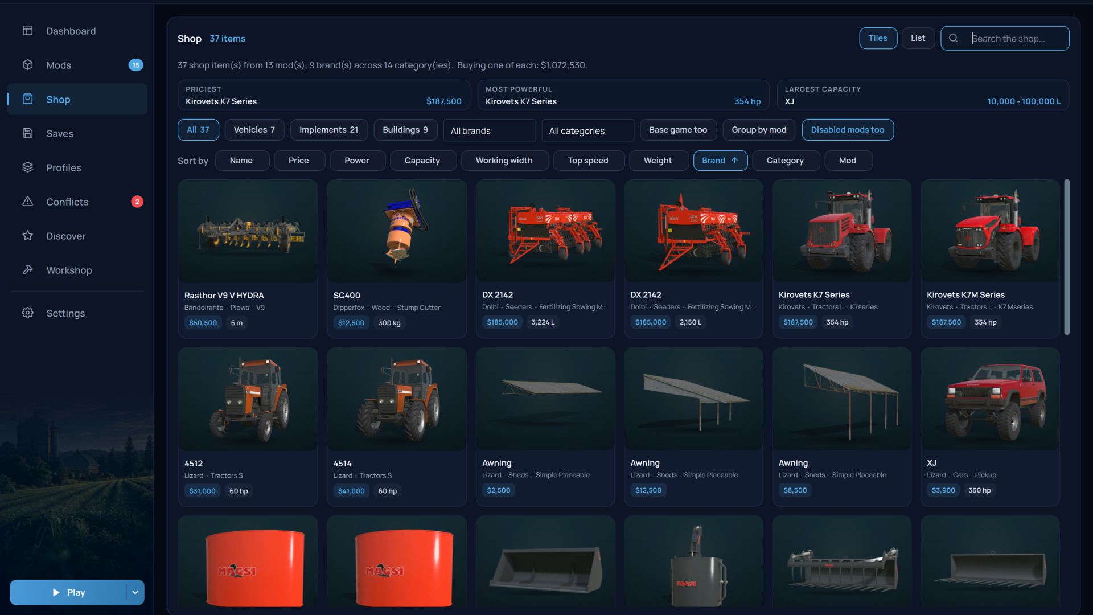Click the Profiles layers icon

point(27,167)
